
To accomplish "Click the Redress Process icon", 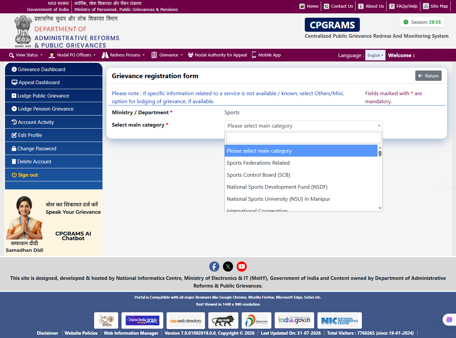I will 105,55.
